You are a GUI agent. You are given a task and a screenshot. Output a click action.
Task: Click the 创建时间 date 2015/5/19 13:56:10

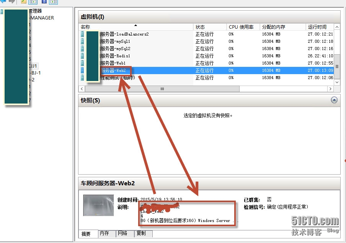(161, 199)
